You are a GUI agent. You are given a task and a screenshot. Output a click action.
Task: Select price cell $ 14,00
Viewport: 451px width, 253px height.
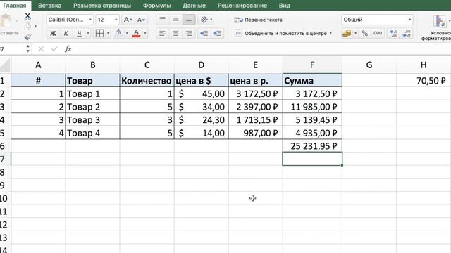(202, 133)
